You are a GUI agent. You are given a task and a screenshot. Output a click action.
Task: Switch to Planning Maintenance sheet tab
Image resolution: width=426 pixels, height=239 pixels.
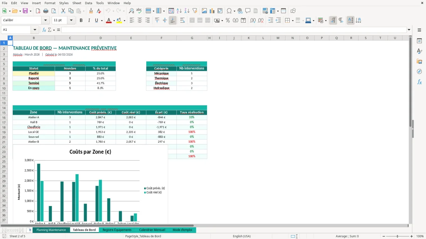point(51,230)
